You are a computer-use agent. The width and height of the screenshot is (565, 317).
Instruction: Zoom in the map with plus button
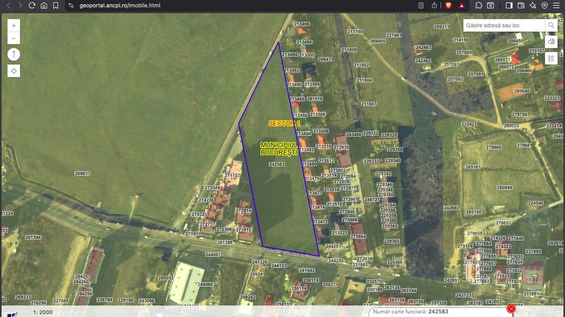(14, 25)
